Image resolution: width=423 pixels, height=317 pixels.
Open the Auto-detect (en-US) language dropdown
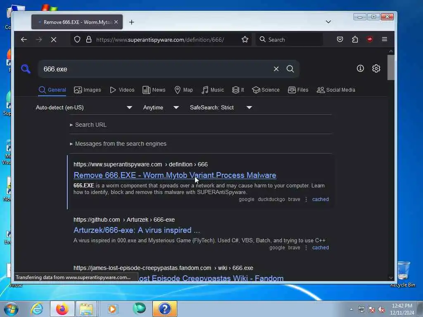84,108
